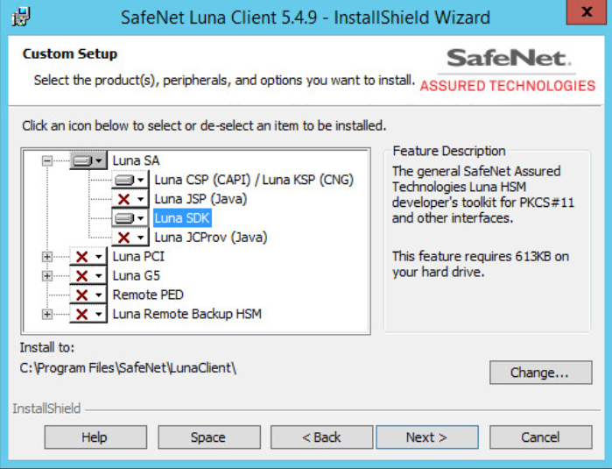Collapse the Luna SA tree node
The width and height of the screenshot is (612, 469).
coord(47,161)
